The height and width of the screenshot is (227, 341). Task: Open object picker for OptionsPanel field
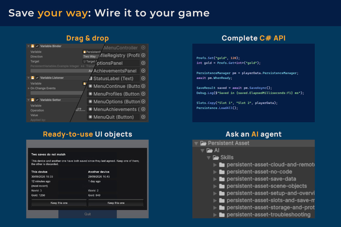pyautogui.click(x=143, y=63)
